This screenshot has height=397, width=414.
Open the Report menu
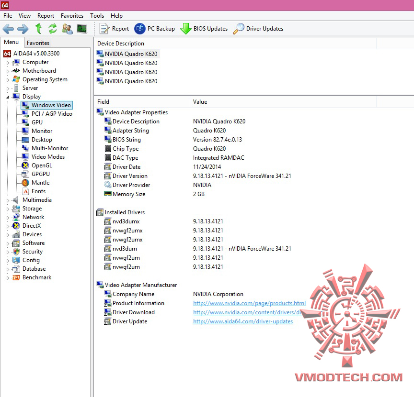(46, 16)
